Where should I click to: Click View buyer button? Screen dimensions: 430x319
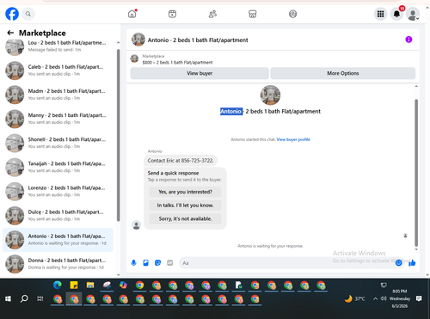pyautogui.click(x=200, y=73)
